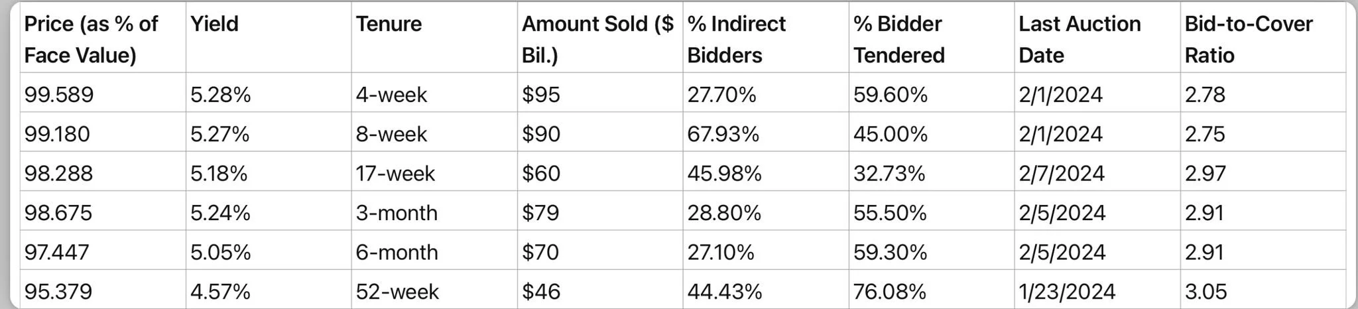The height and width of the screenshot is (309, 1358).
Task: Click the Tenure column header
Action: (x=389, y=25)
